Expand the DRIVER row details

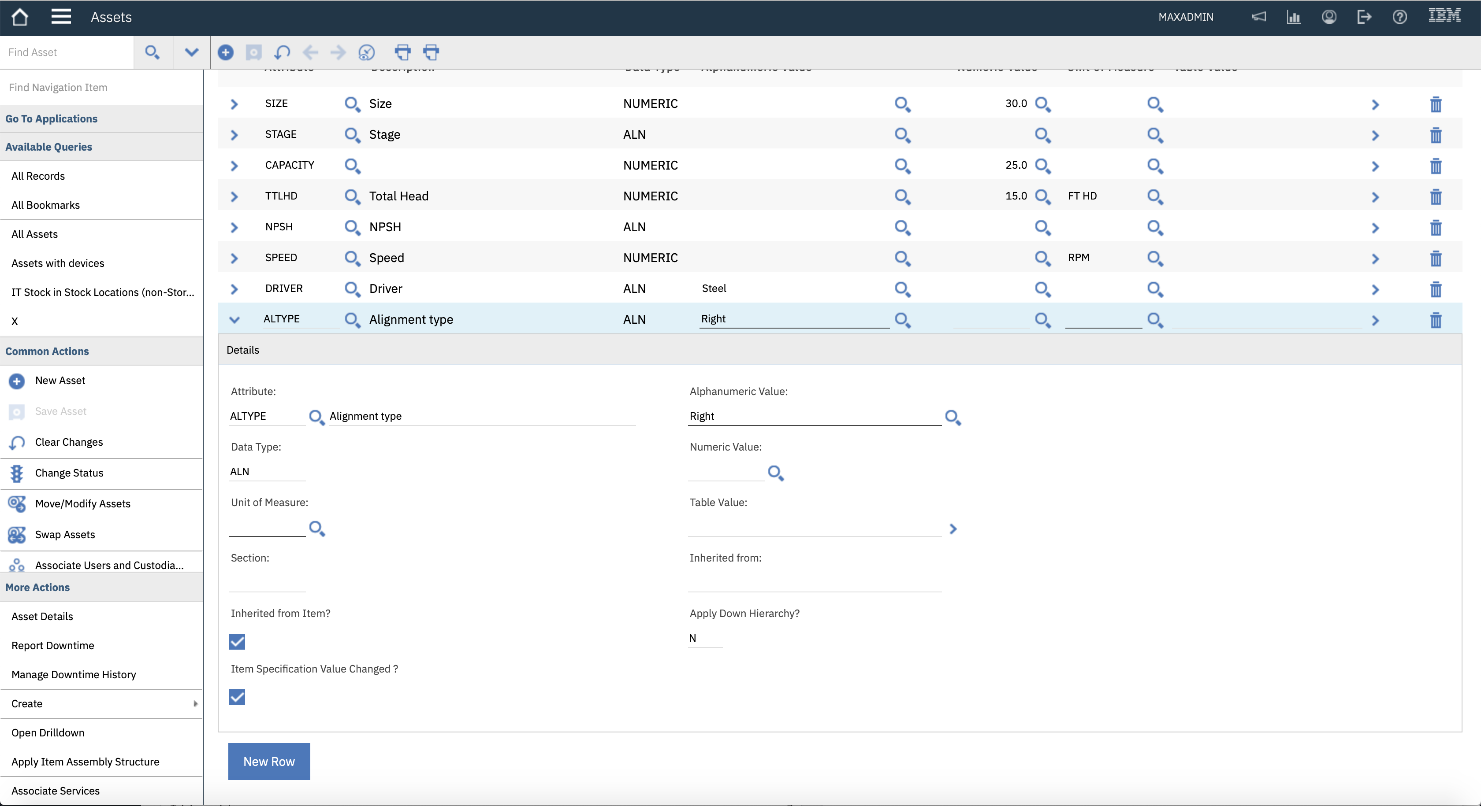(x=234, y=289)
